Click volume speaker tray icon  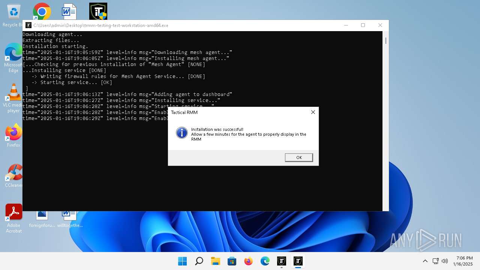coord(445,261)
